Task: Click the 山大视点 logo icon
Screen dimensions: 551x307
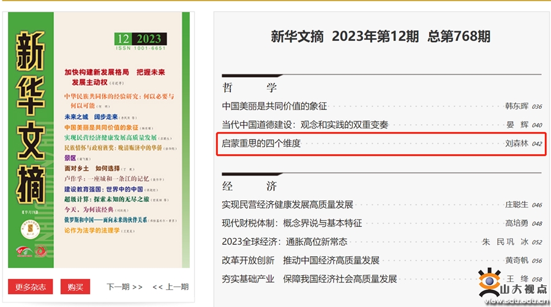Action: (x=491, y=281)
